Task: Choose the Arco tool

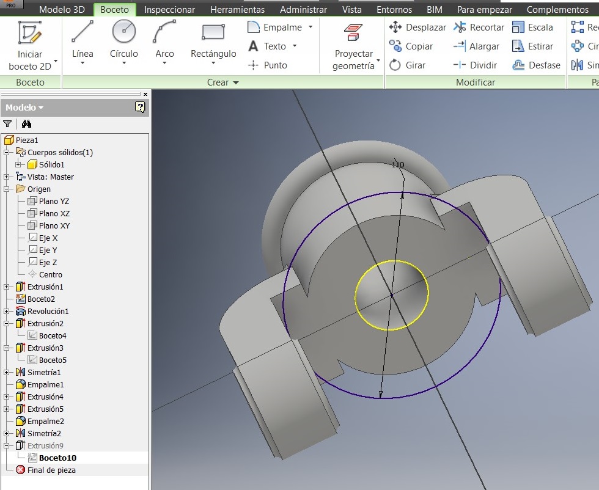Action: pos(164,40)
